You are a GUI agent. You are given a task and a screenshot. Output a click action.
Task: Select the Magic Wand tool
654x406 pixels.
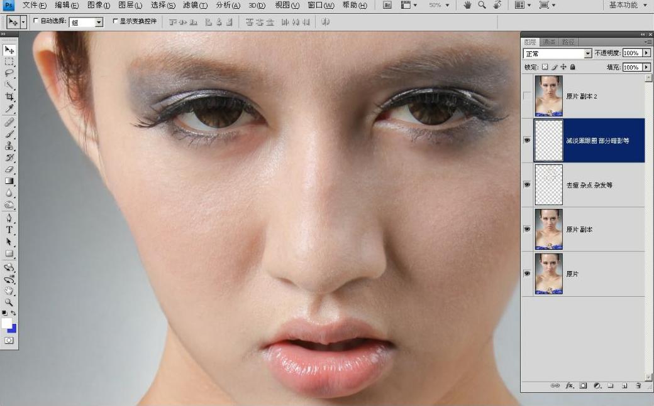click(x=9, y=85)
